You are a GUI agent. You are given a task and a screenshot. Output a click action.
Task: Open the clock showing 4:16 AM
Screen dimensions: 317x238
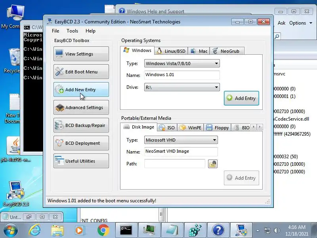[296, 230]
